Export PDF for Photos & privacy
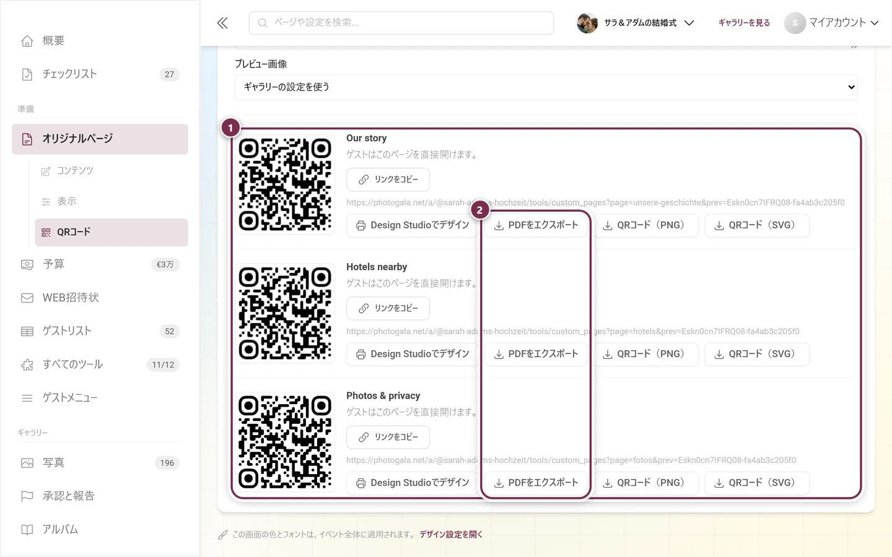This screenshot has height=557, width=892. [x=535, y=483]
